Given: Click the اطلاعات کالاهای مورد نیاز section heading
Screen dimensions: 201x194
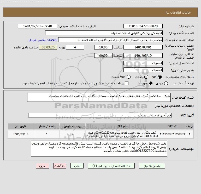Looking at the screenshot, I should [174, 106].
